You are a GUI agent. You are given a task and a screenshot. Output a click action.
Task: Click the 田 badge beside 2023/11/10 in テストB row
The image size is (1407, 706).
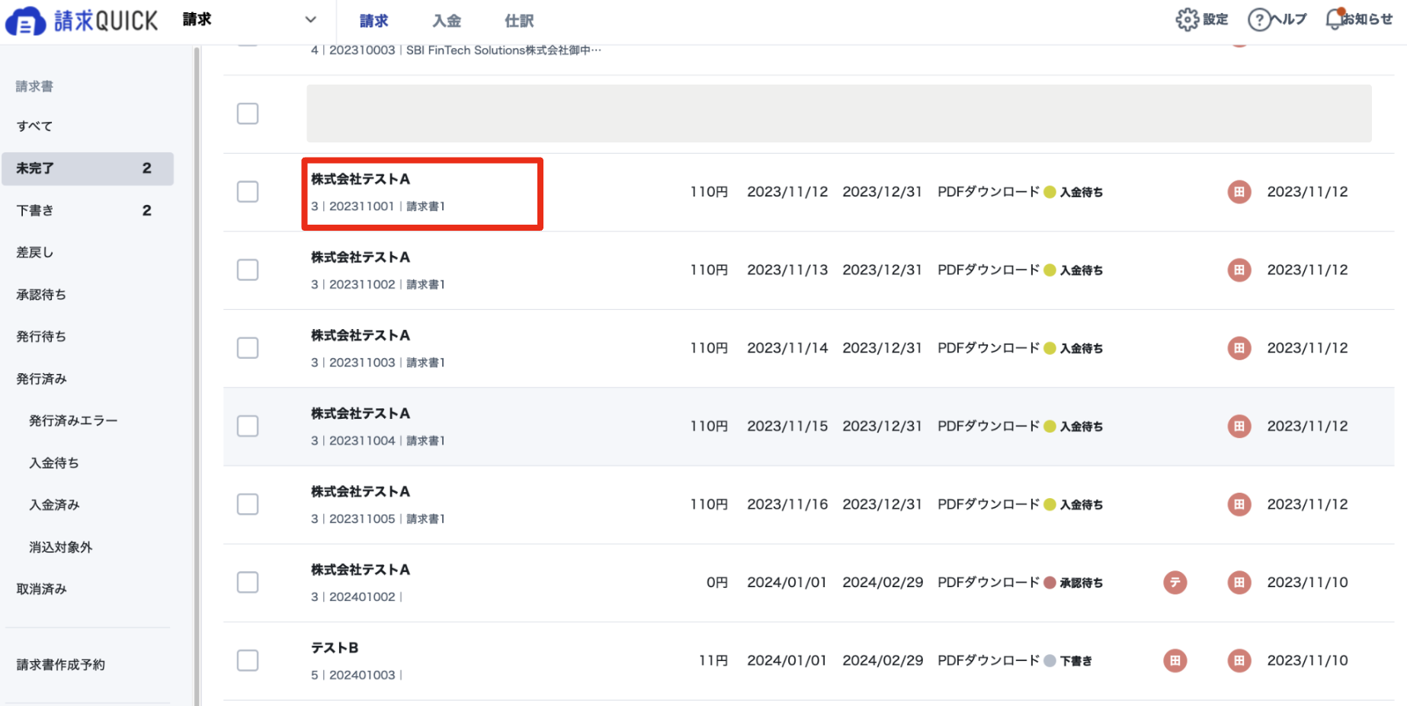coord(1239,660)
